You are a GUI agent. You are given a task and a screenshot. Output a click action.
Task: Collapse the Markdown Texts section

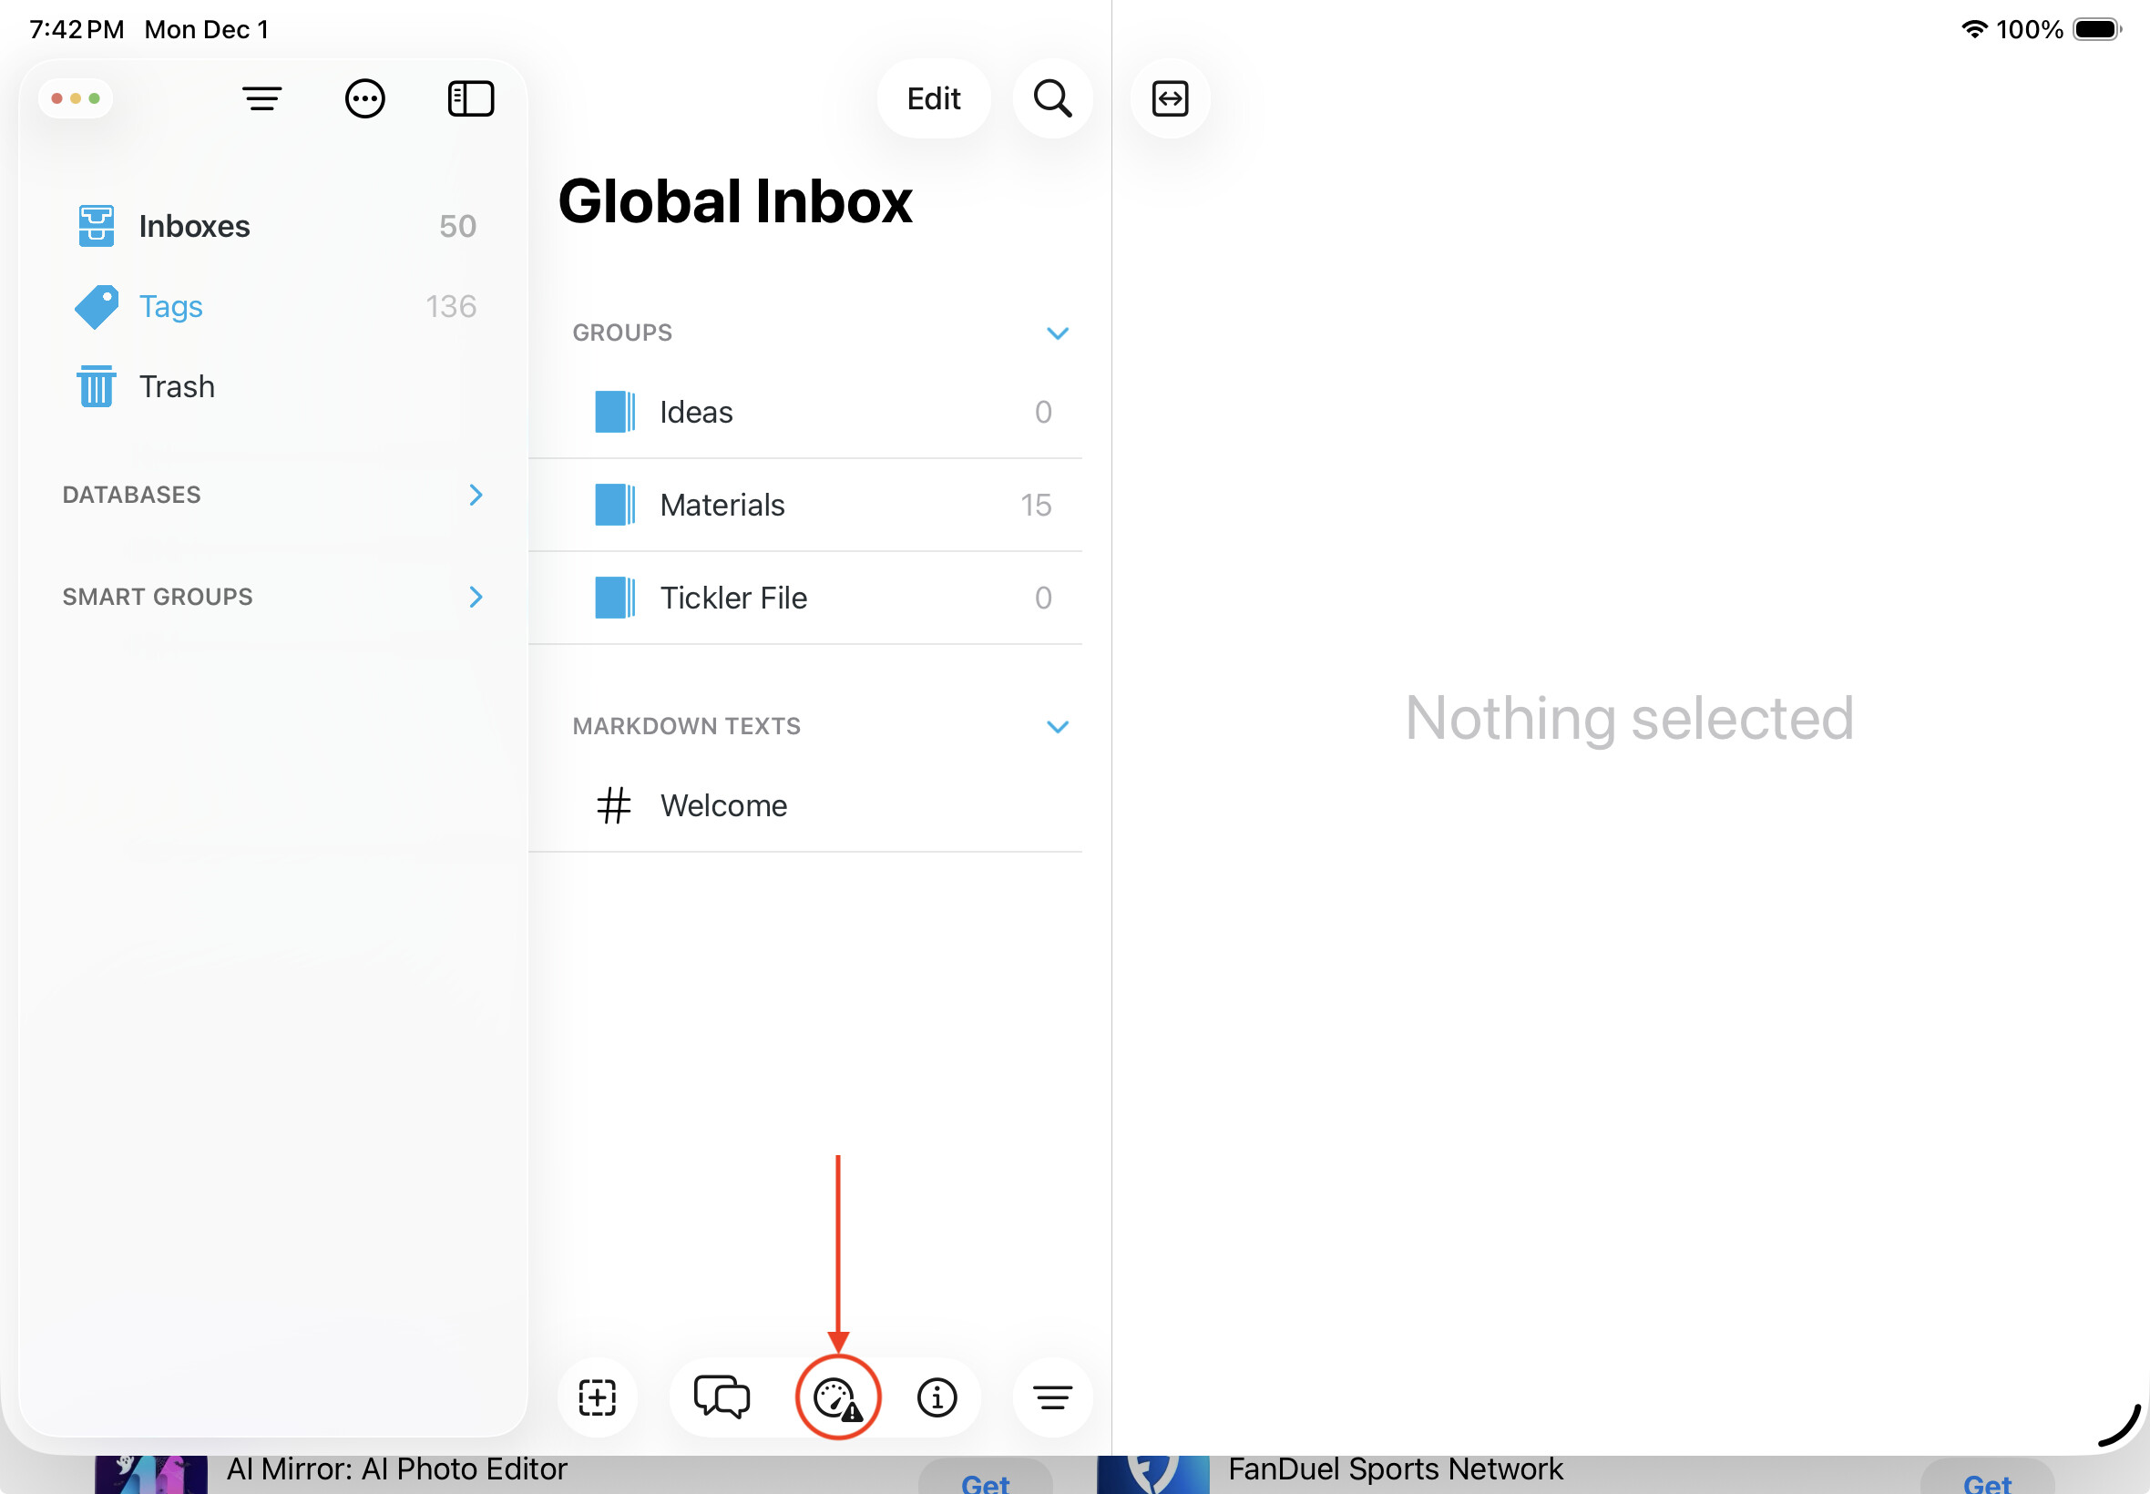[1057, 726]
